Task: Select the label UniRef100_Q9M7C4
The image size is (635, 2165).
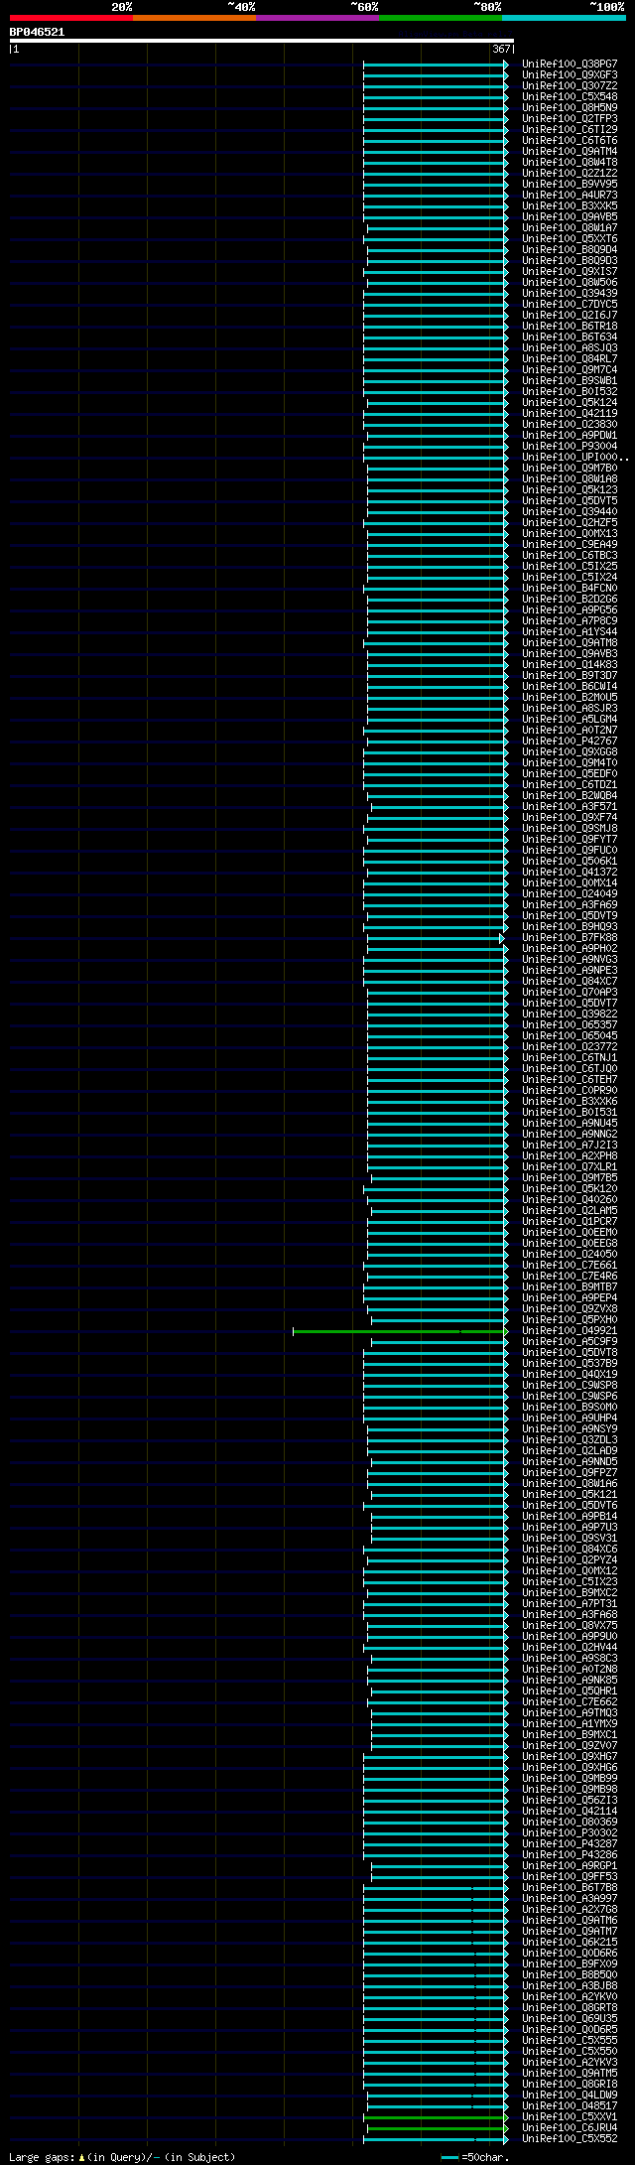Action: 570,370
